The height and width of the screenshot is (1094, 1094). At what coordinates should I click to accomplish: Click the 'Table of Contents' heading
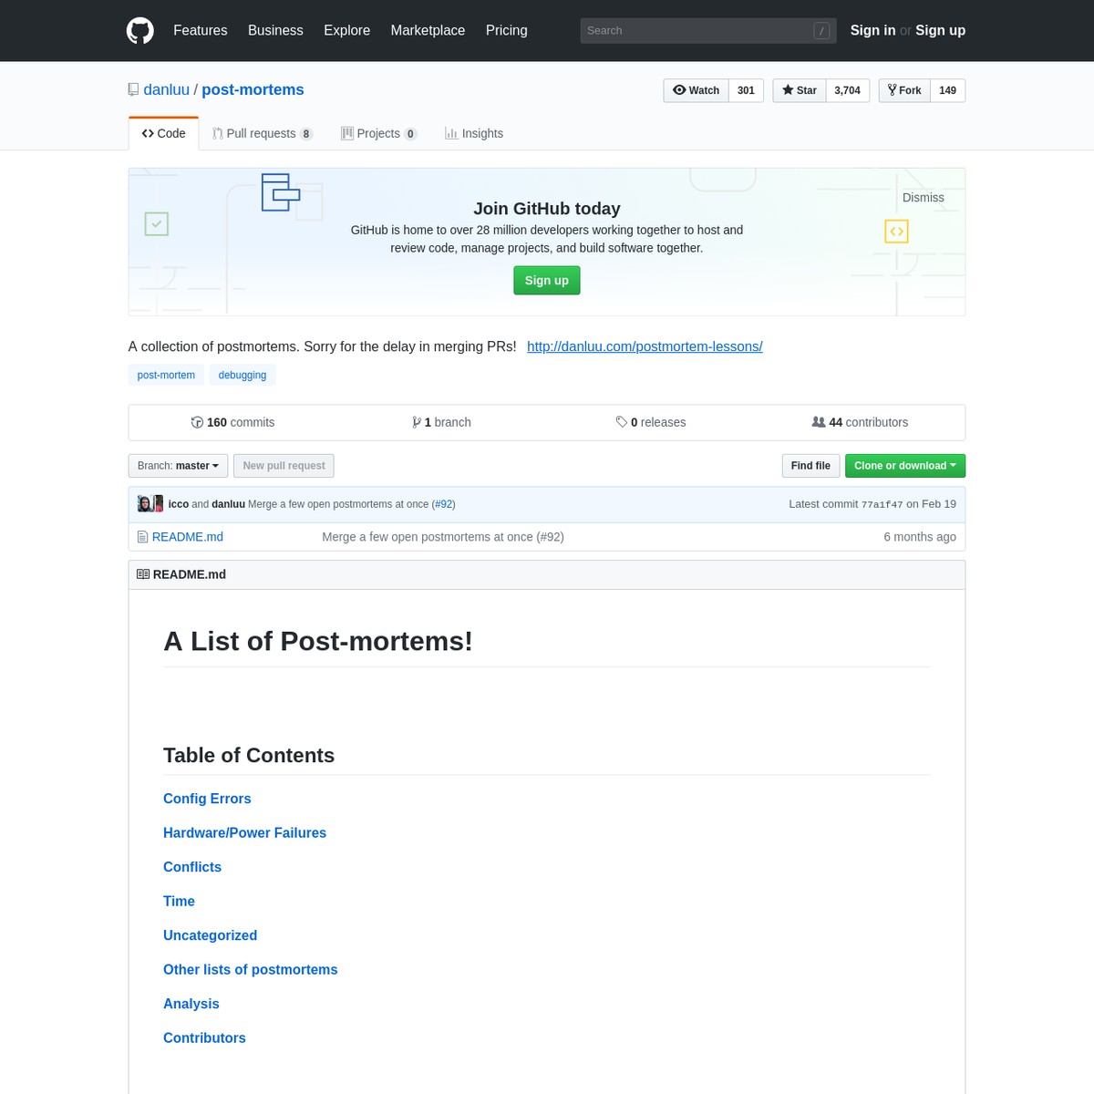tap(249, 755)
